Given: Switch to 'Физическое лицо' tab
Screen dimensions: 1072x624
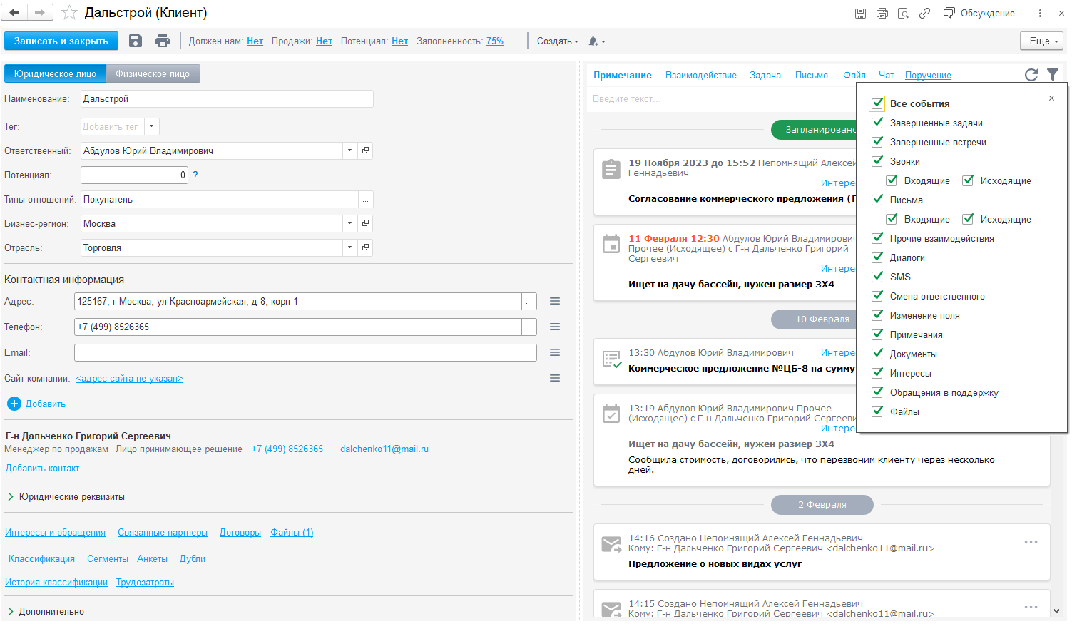Looking at the screenshot, I should (153, 74).
